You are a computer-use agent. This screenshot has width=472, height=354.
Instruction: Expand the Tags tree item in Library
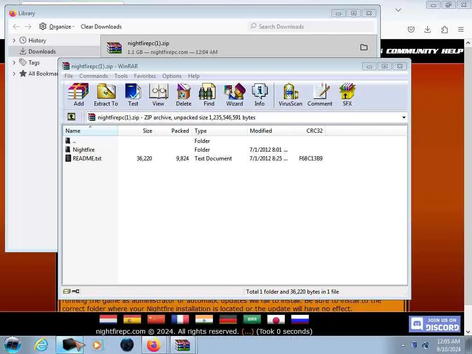[14, 63]
